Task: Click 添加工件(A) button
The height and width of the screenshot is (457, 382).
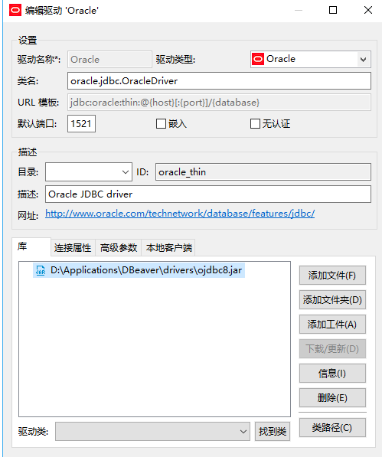Action: (x=332, y=324)
